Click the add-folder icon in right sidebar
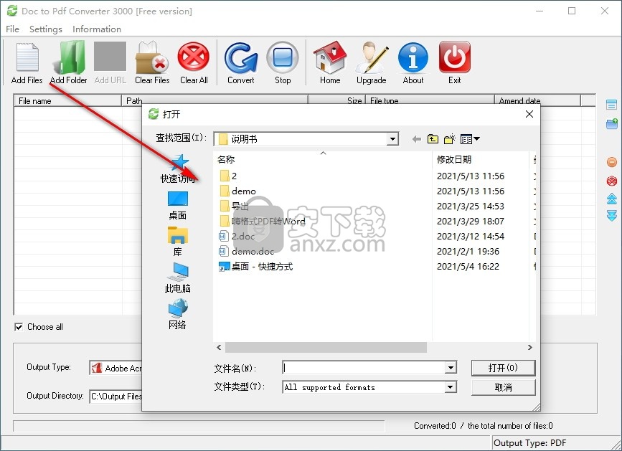The height and width of the screenshot is (451, 622). click(612, 123)
